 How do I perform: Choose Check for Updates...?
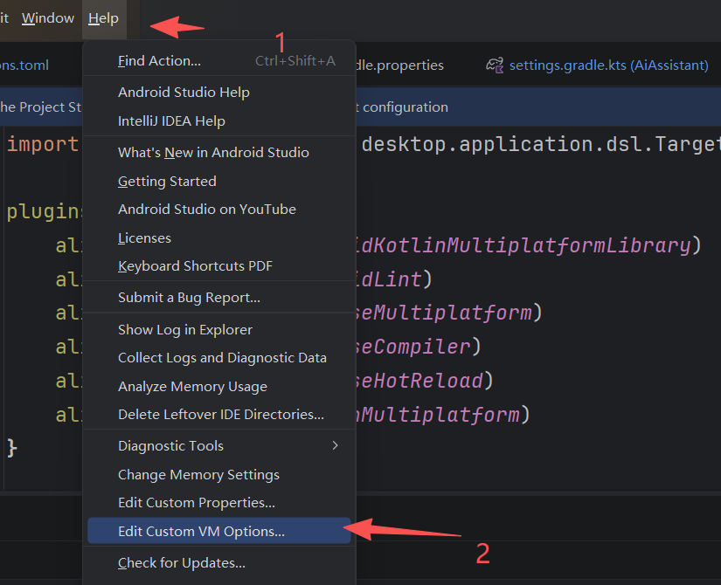coord(219,563)
